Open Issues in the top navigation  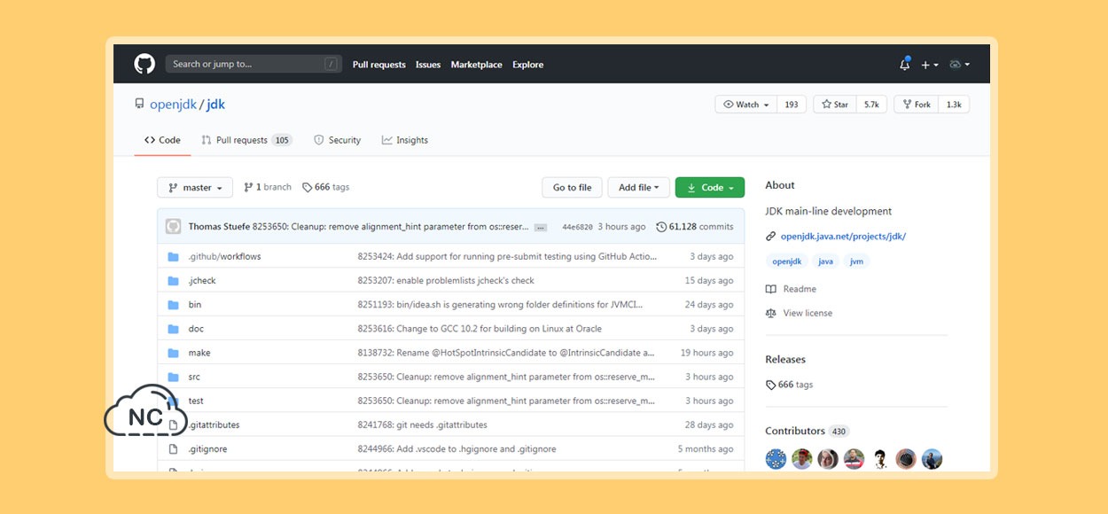[428, 65]
